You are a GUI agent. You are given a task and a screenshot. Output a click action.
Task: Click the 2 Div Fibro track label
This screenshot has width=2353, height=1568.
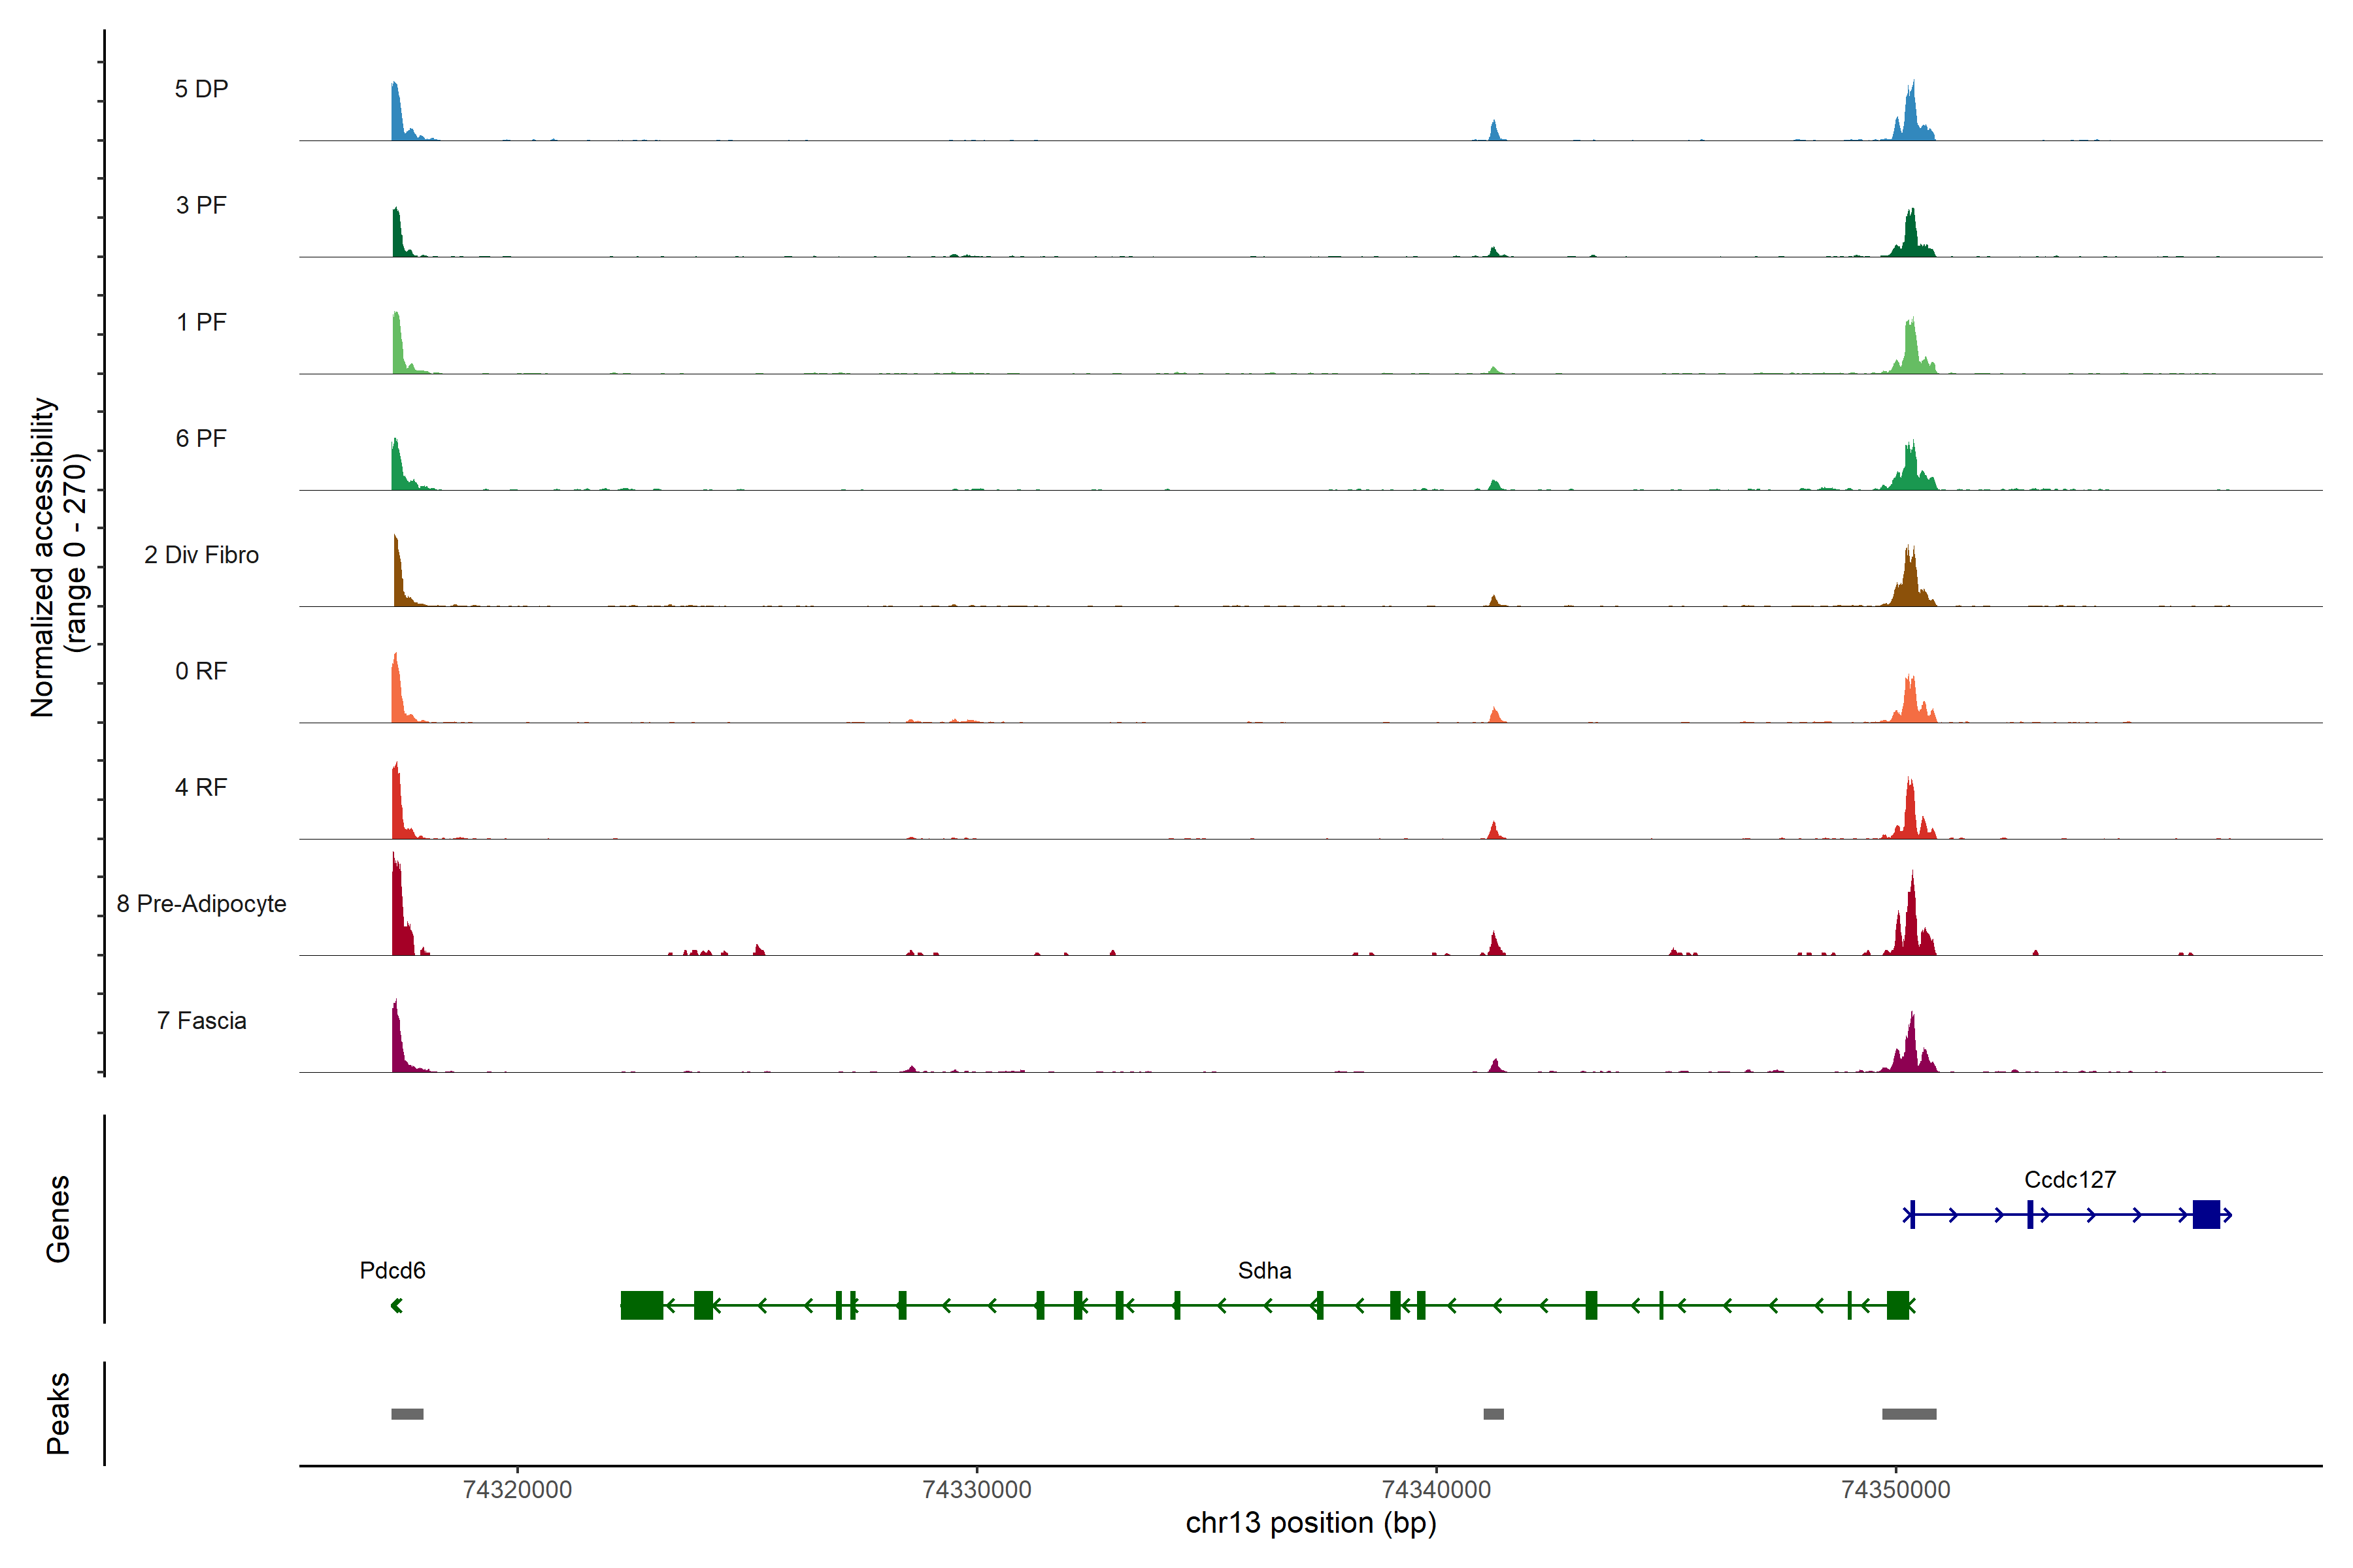click(x=201, y=555)
